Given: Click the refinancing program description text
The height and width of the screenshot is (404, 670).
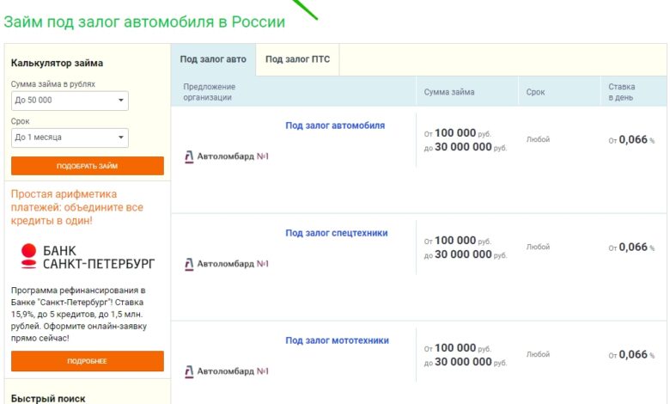Looking at the screenshot, I should [x=79, y=315].
